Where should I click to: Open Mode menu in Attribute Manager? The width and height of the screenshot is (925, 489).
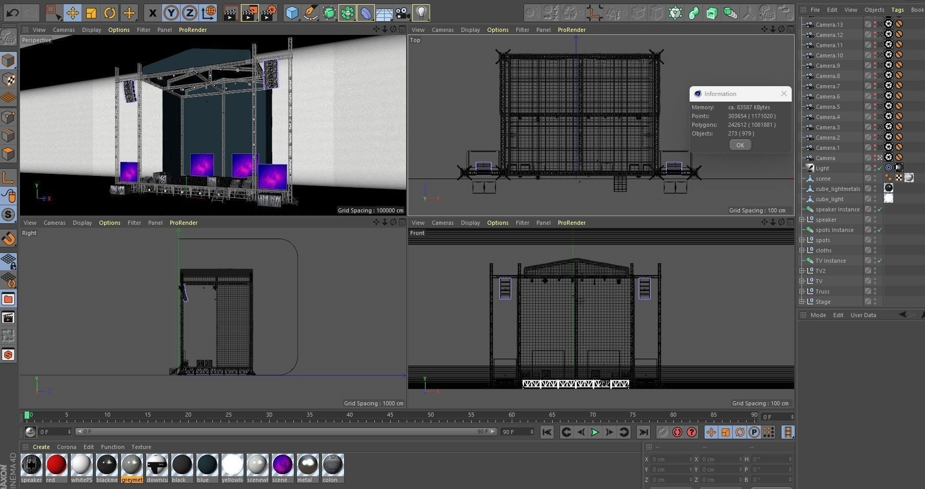click(x=818, y=315)
